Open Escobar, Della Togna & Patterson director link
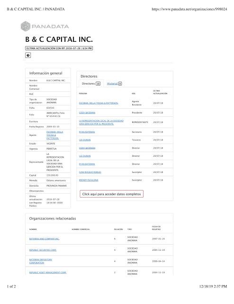The width and height of the screenshot is (234, 304). (x=99, y=103)
